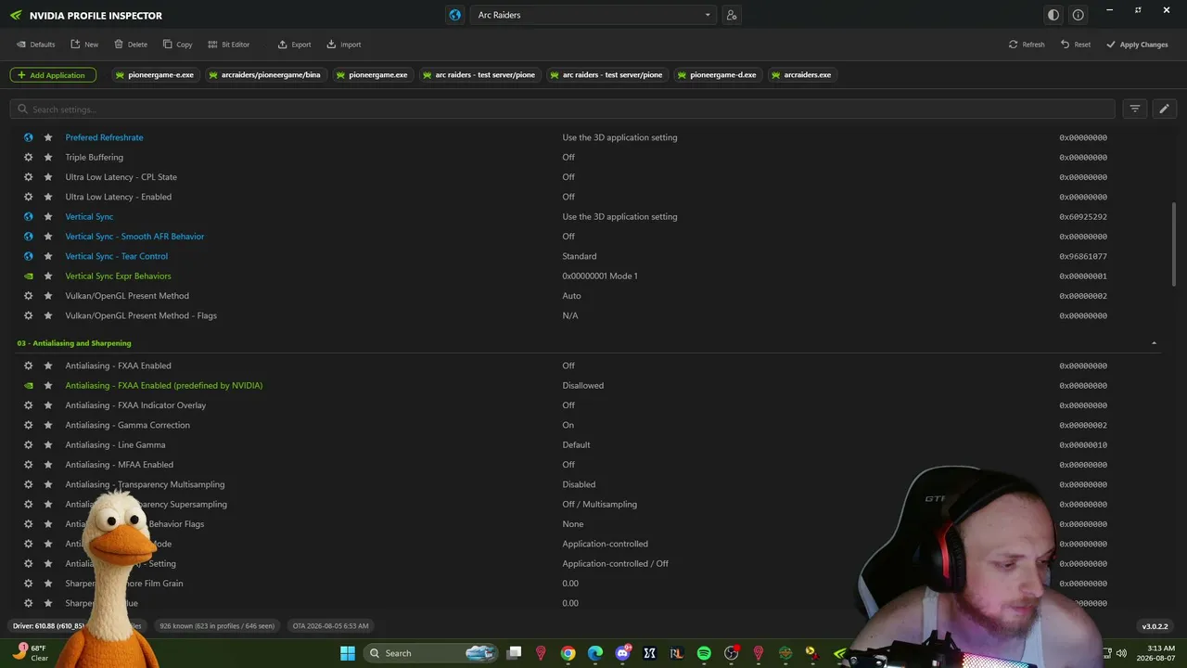Click Delete in the toolbar
Viewport: 1187px width, 668px height.
pos(131,45)
